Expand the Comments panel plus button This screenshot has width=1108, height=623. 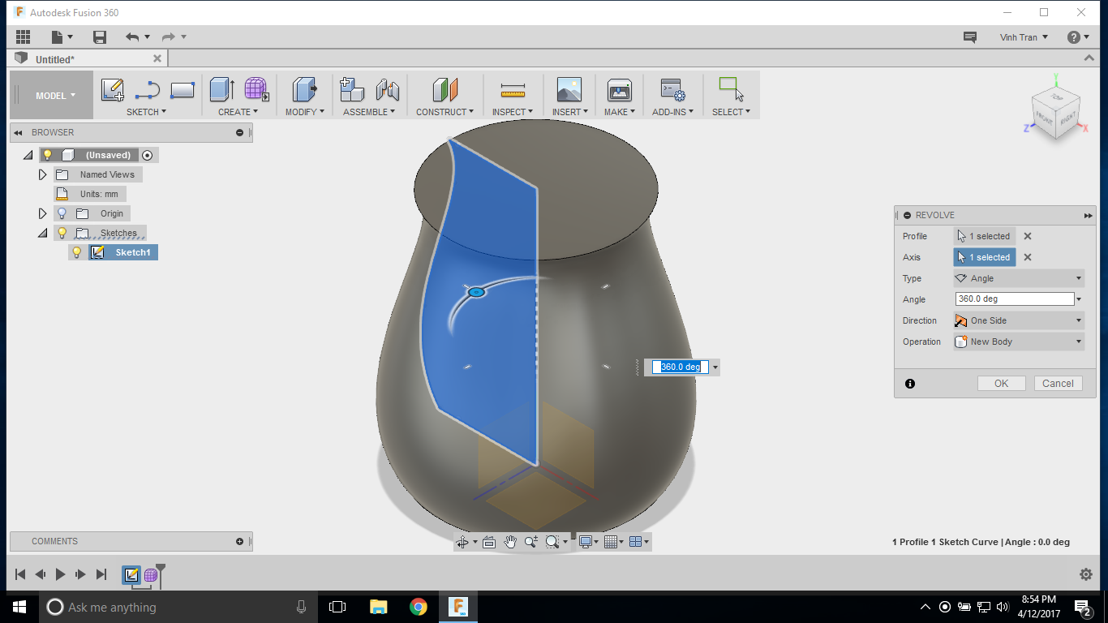(x=239, y=541)
